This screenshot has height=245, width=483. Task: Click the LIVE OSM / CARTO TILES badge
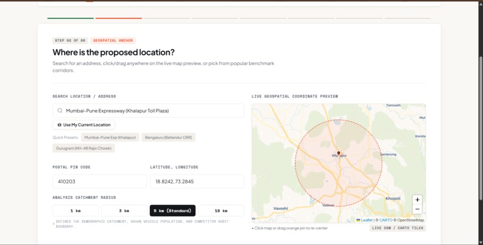pos(398,228)
